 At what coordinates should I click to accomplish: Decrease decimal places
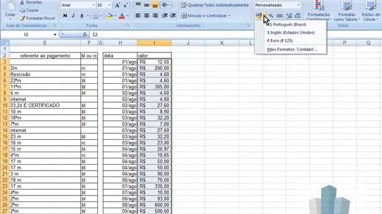(297, 16)
